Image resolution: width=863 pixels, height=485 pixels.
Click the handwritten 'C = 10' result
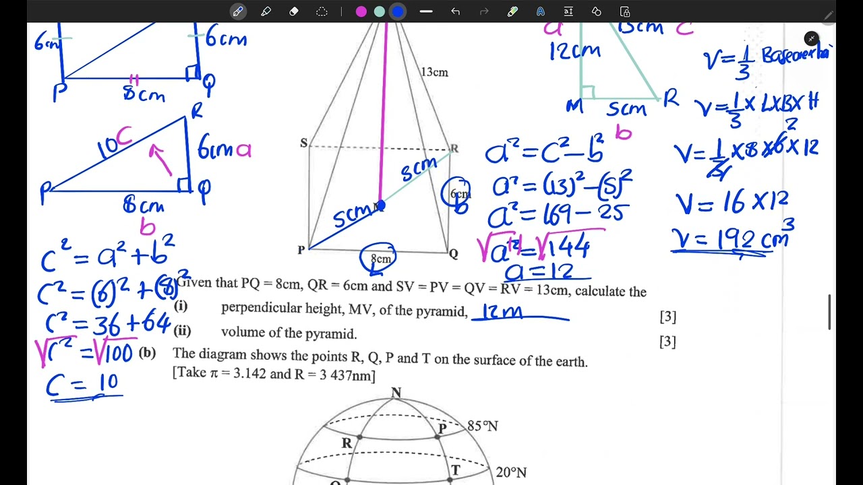(x=83, y=385)
